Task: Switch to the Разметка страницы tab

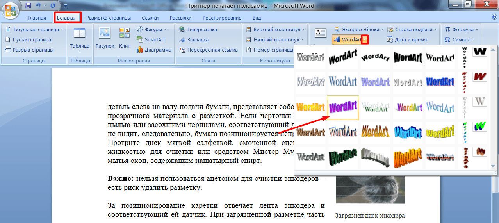Action: (x=108, y=18)
